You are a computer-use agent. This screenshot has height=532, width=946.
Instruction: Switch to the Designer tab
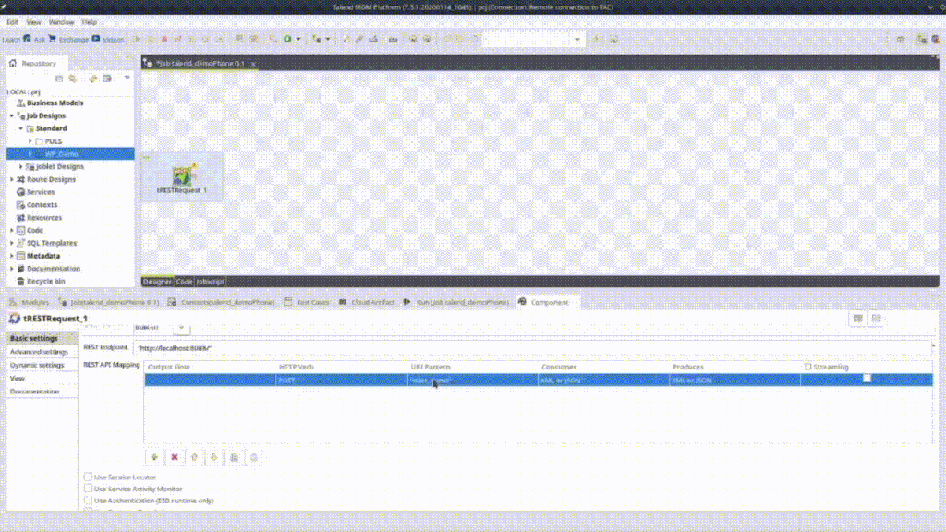[157, 282]
